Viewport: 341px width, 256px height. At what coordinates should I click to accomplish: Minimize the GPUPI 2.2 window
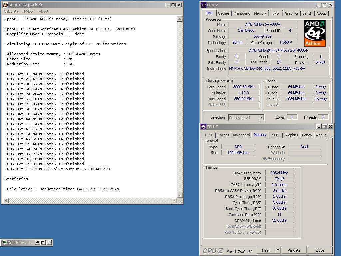pos(168,5)
